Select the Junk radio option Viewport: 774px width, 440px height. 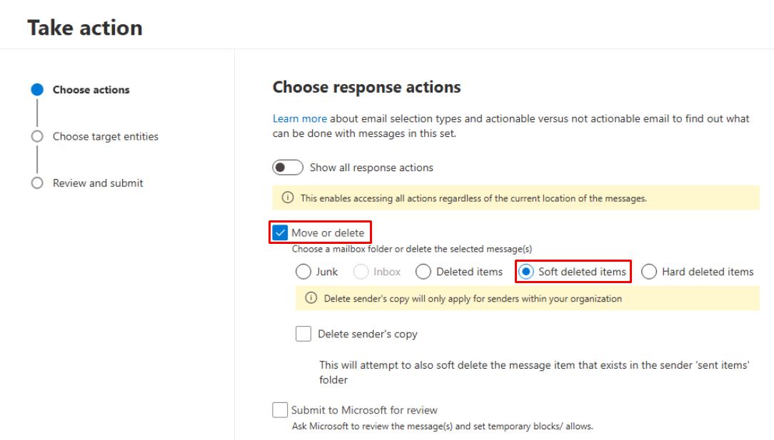[303, 272]
